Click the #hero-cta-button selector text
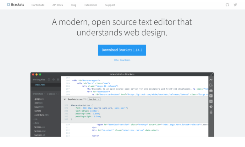245x147 pixels. pos(80,105)
